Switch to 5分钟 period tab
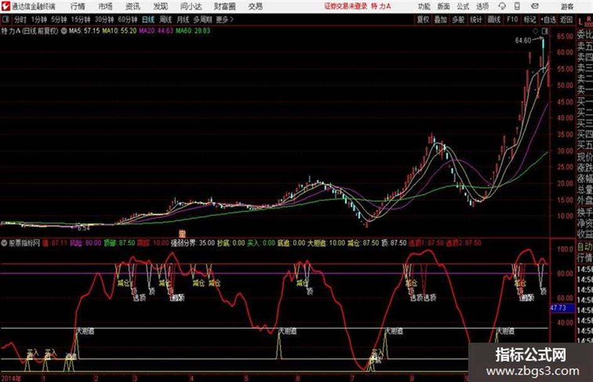This screenshot has height=382, width=593. (x=59, y=19)
